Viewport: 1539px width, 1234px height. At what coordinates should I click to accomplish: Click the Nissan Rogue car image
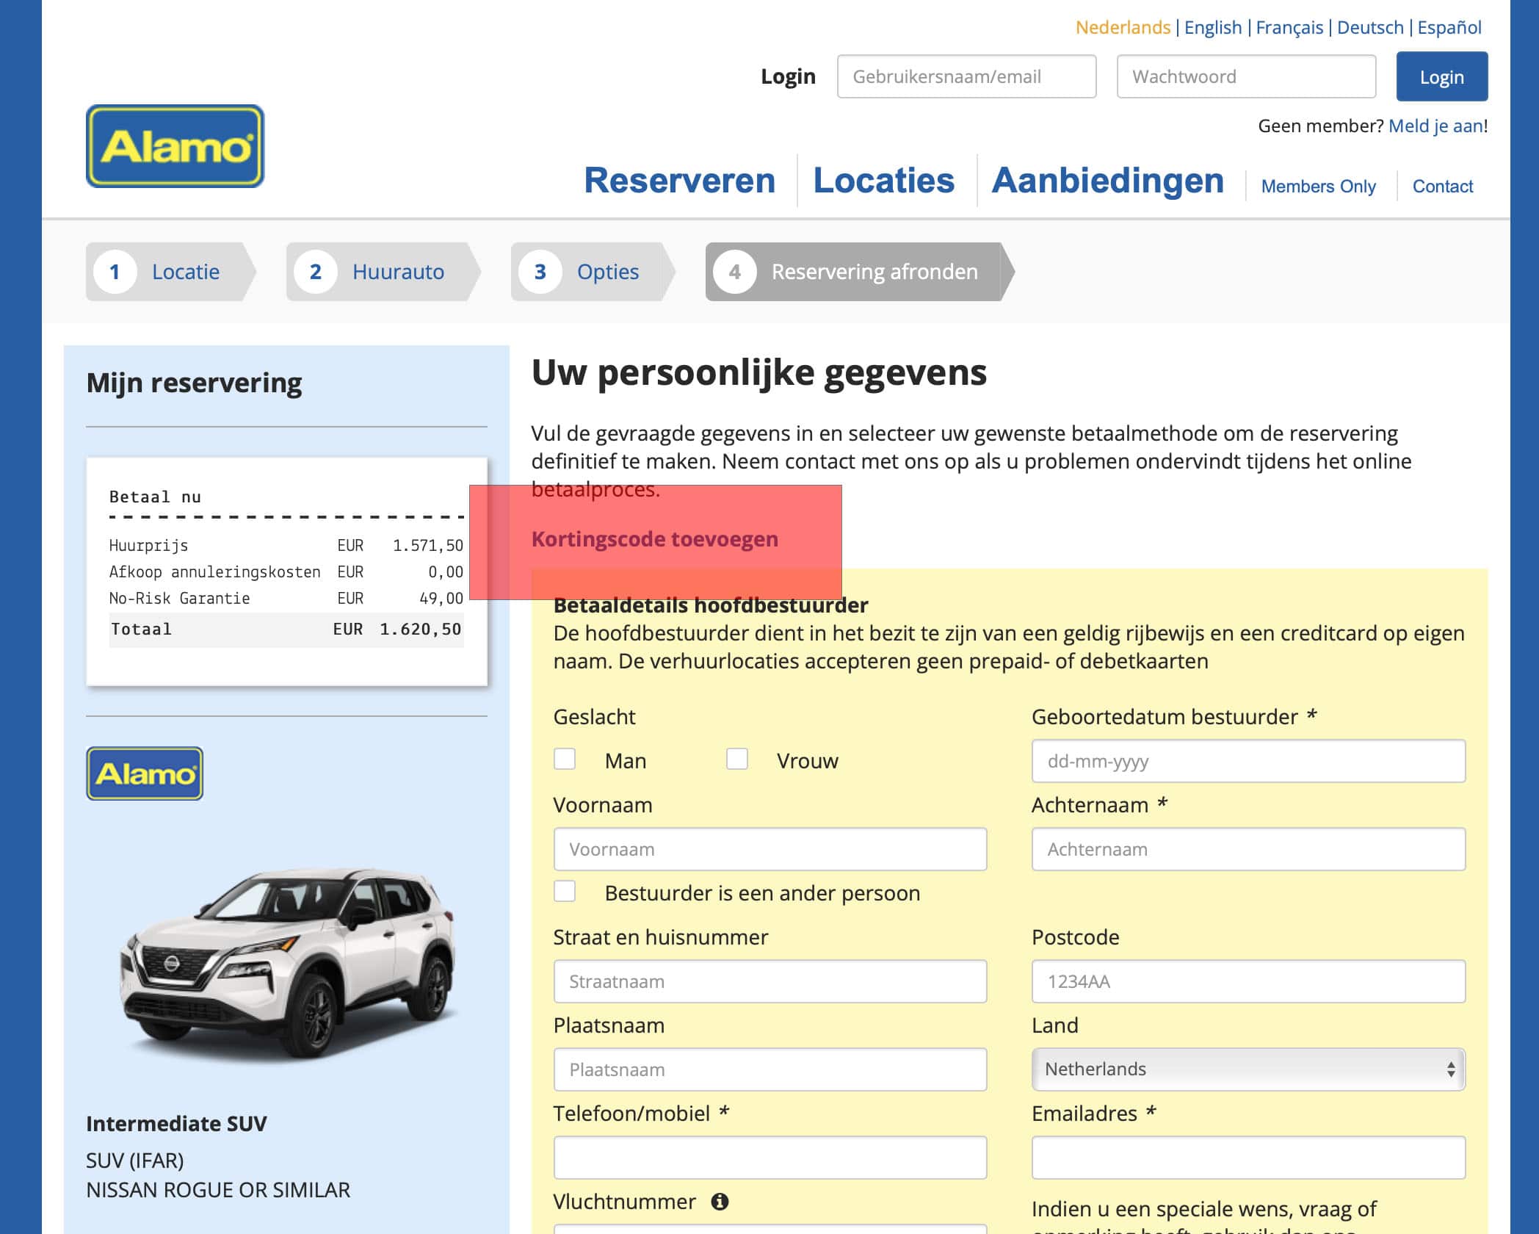click(288, 962)
